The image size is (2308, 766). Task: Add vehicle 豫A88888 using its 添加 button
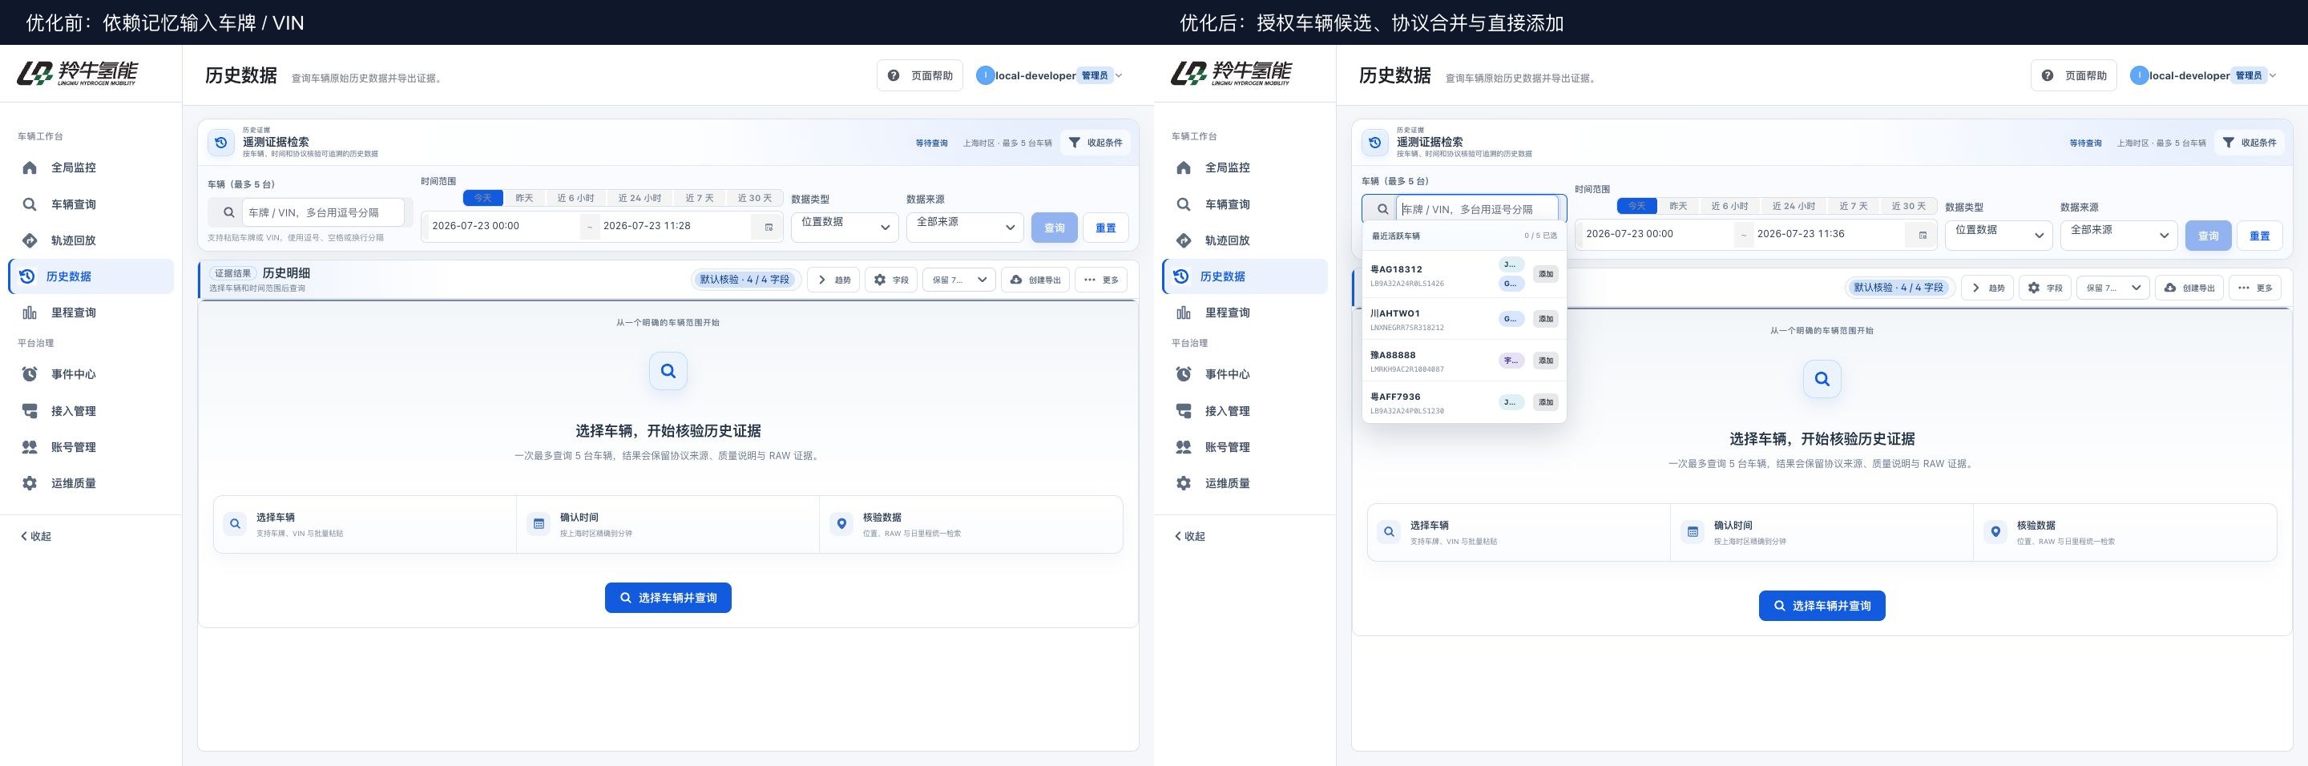[x=1546, y=360]
